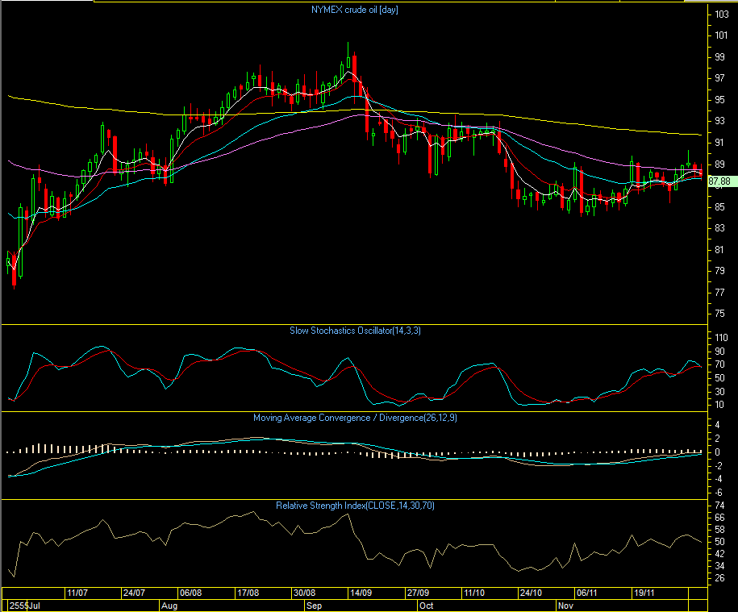Viewport: 738px width, 612px height.
Task: Click the Sep month label
Action: (314, 604)
